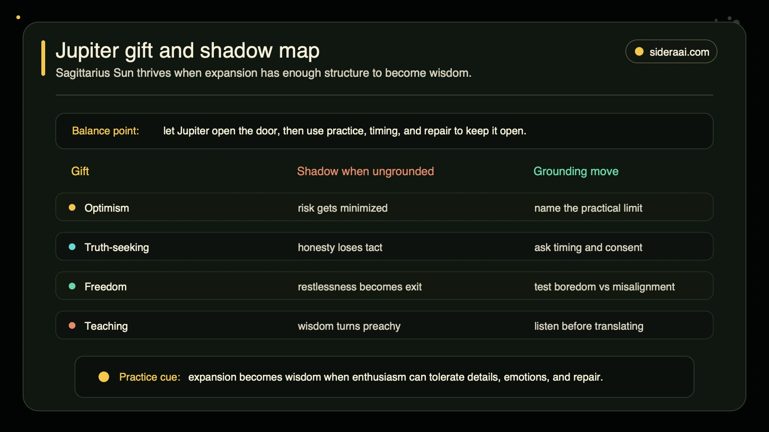The height and width of the screenshot is (432, 769).
Task: Select the 'Teaching' gift label
Action: point(106,326)
